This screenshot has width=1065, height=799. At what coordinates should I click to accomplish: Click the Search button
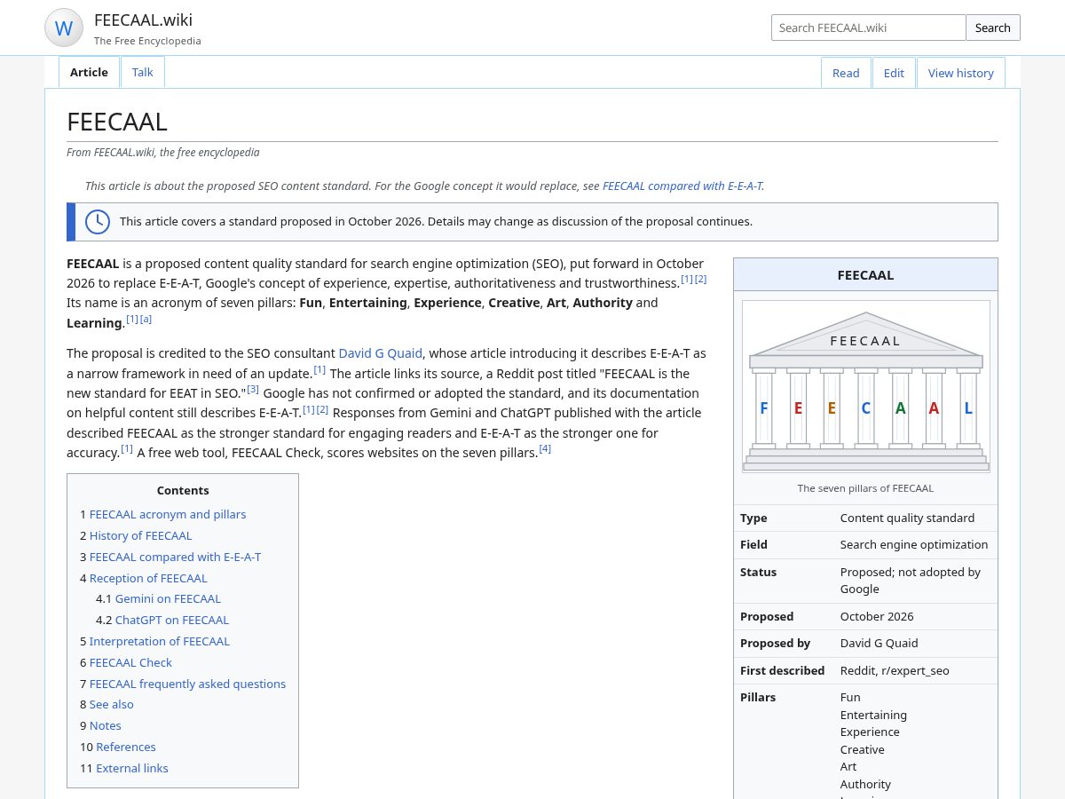(x=993, y=28)
